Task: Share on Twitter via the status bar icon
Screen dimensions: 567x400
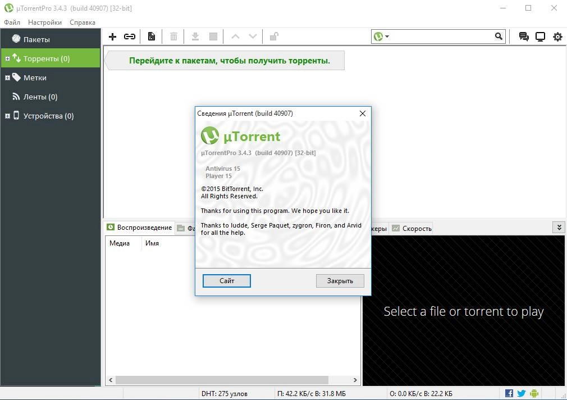Action: 521,393
